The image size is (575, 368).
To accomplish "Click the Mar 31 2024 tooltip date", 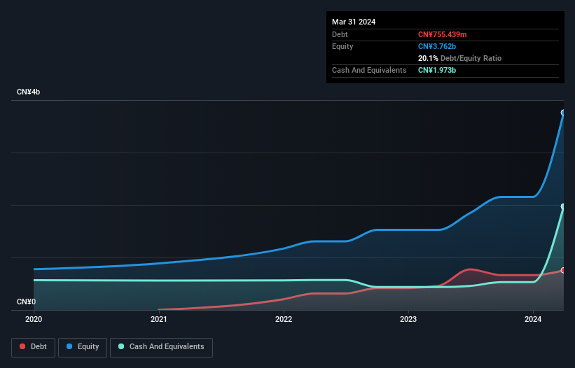I will [x=354, y=22].
